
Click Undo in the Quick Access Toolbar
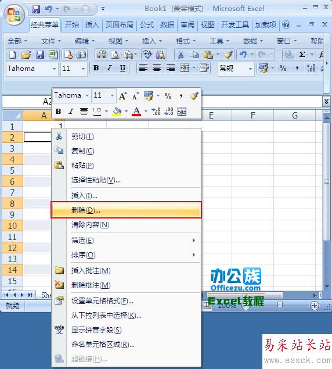(48, 9)
